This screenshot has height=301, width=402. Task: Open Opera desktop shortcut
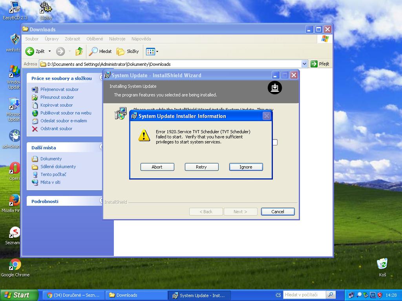click(x=15, y=172)
